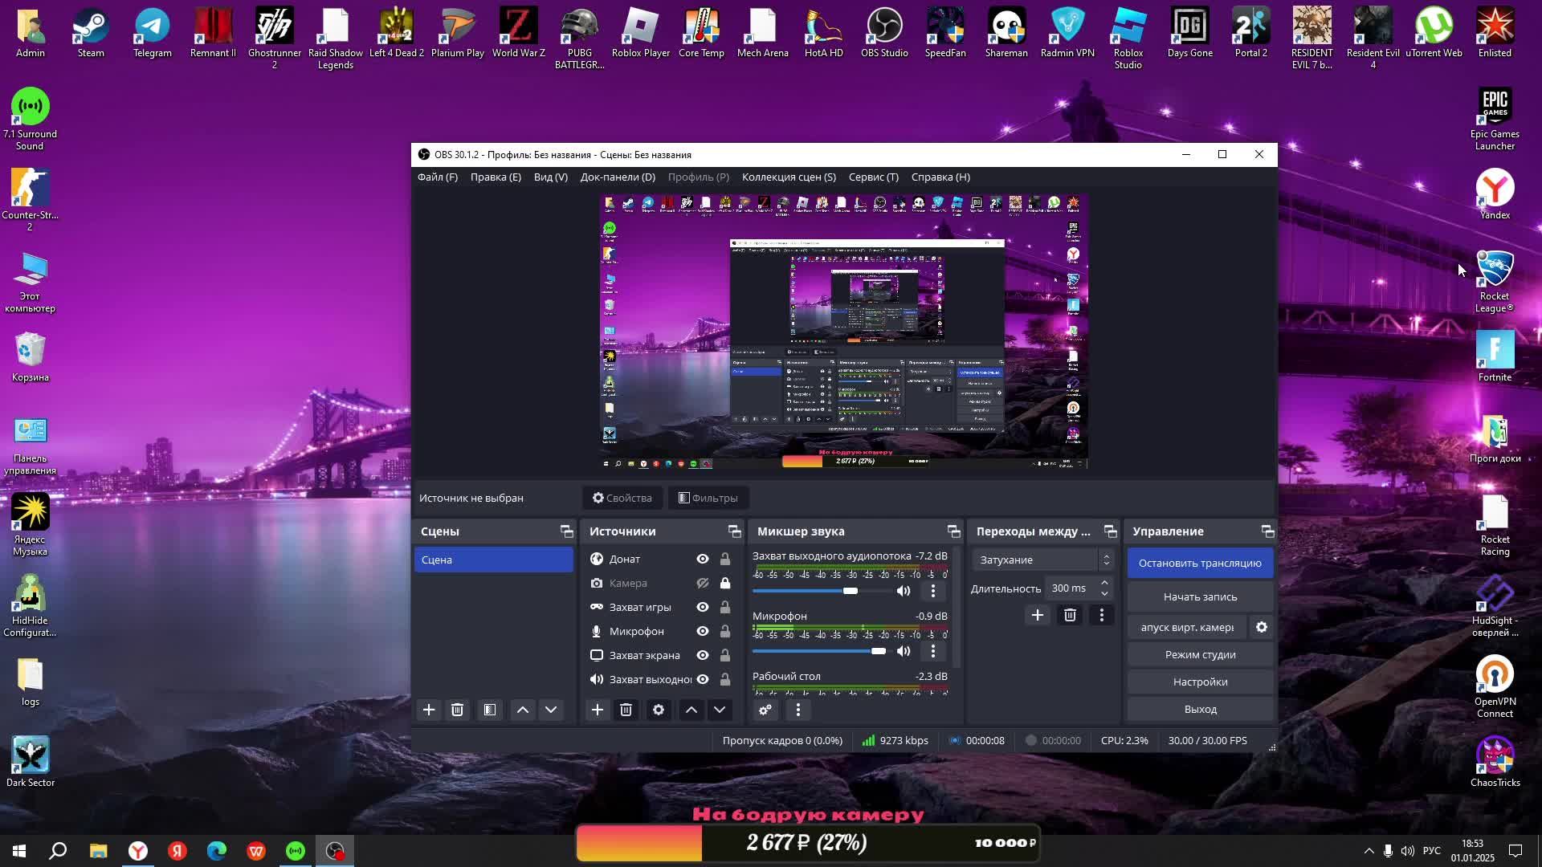Viewport: 1542px width, 867px height.
Task: Mute the Микрофон speaker icon
Action: pyautogui.click(x=904, y=651)
